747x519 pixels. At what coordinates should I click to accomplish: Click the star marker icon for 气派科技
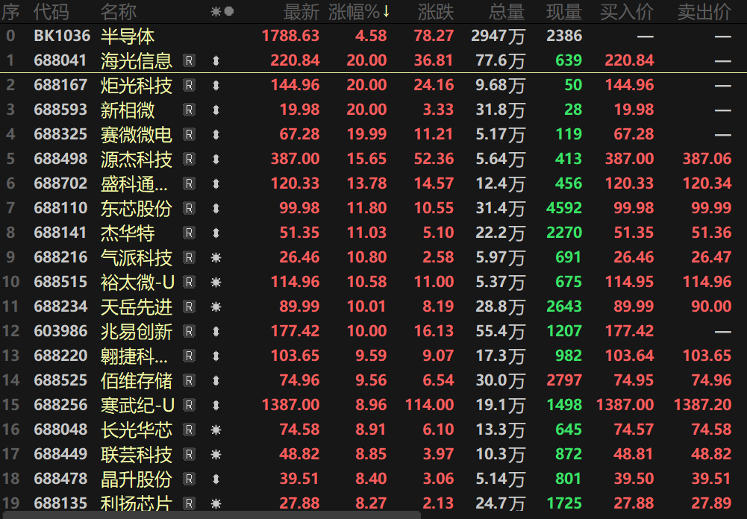pyautogui.click(x=216, y=257)
